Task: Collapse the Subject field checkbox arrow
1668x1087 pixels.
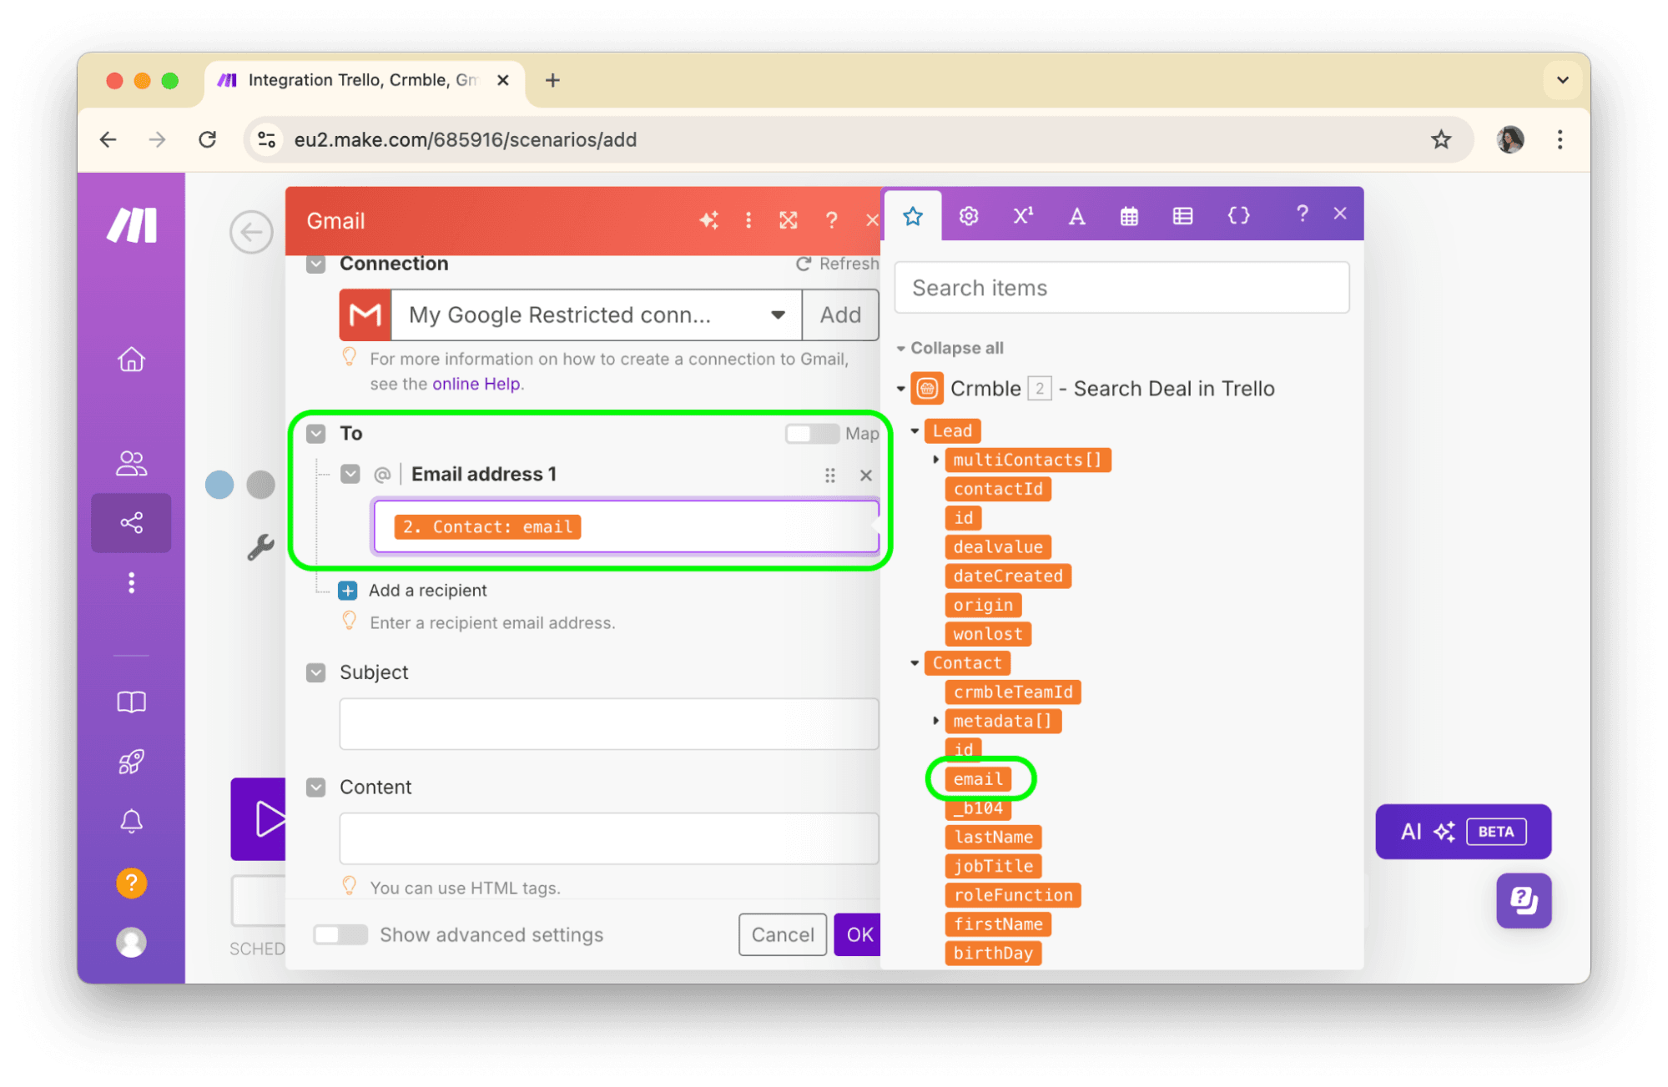Action: click(316, 672)
